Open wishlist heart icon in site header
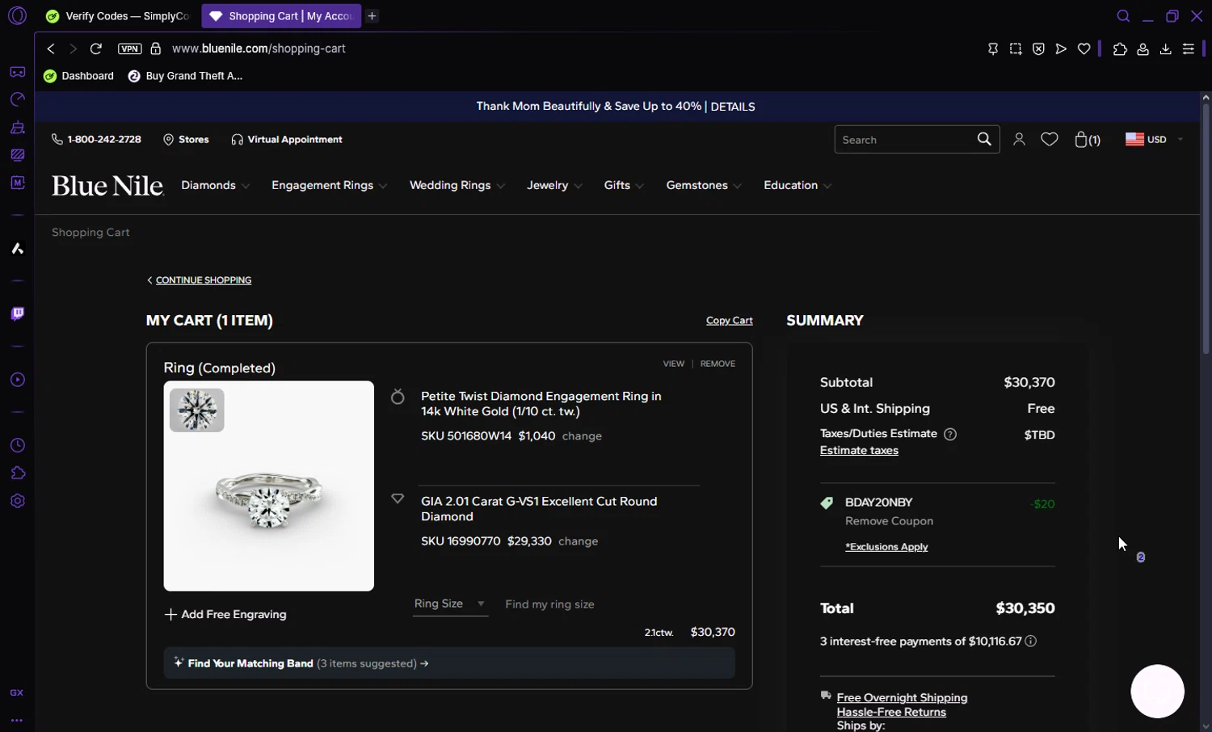Screen dimensions: 1212x732 pos(1050,140)
